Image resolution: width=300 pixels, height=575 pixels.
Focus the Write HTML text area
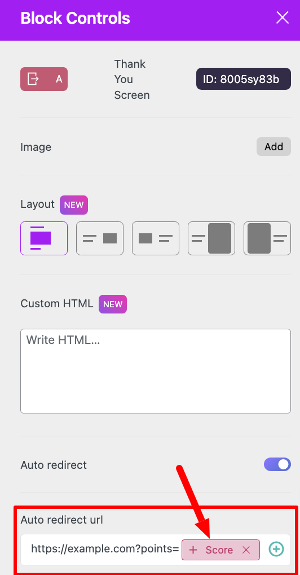155,371
